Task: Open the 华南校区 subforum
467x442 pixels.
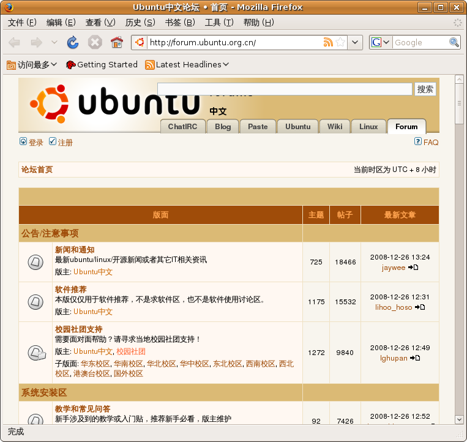Action: point(129,364)
